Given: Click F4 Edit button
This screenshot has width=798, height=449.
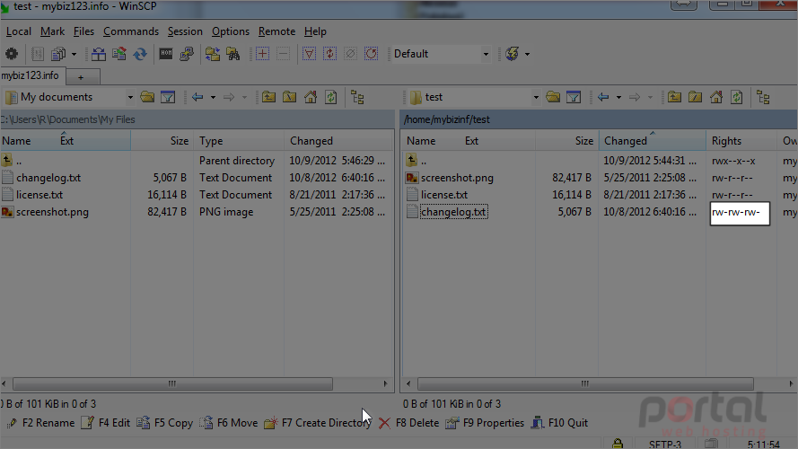Looking at the screenshot, I should click(x=106, y=423).
